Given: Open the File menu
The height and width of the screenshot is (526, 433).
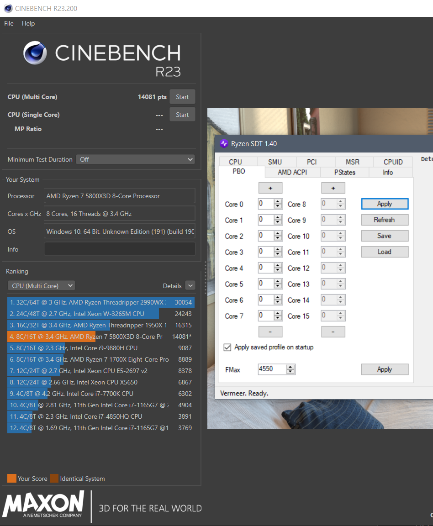Looking at the screenshot, I should point(9,23).
